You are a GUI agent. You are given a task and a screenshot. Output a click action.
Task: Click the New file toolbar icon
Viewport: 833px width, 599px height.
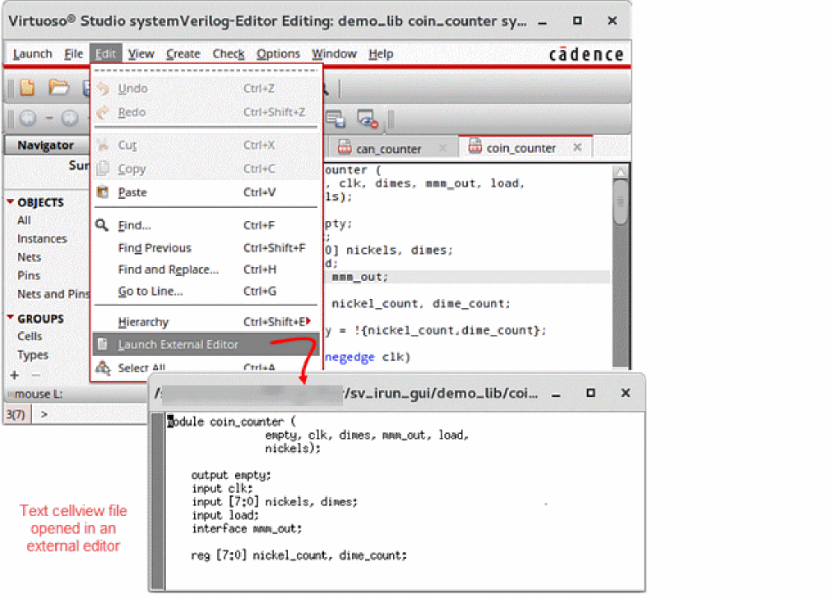click(27, 88)
